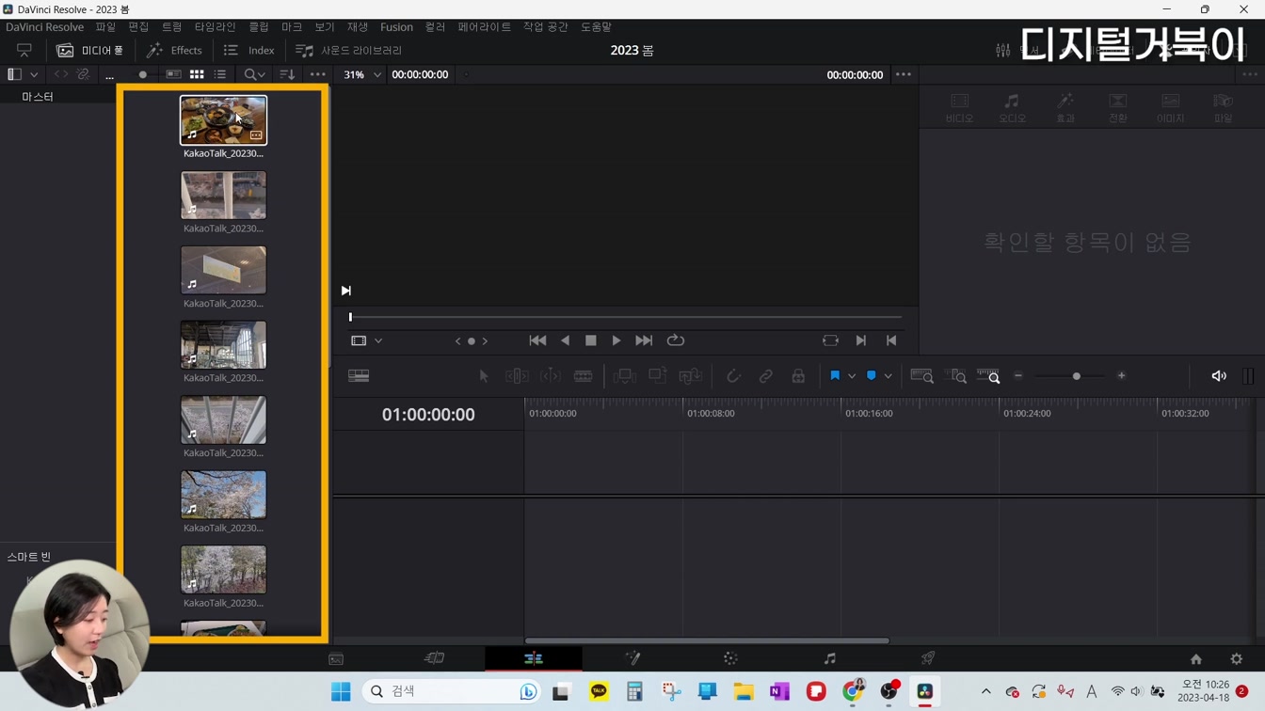Mute audio with speaker icon

[x=1219, y=376]
